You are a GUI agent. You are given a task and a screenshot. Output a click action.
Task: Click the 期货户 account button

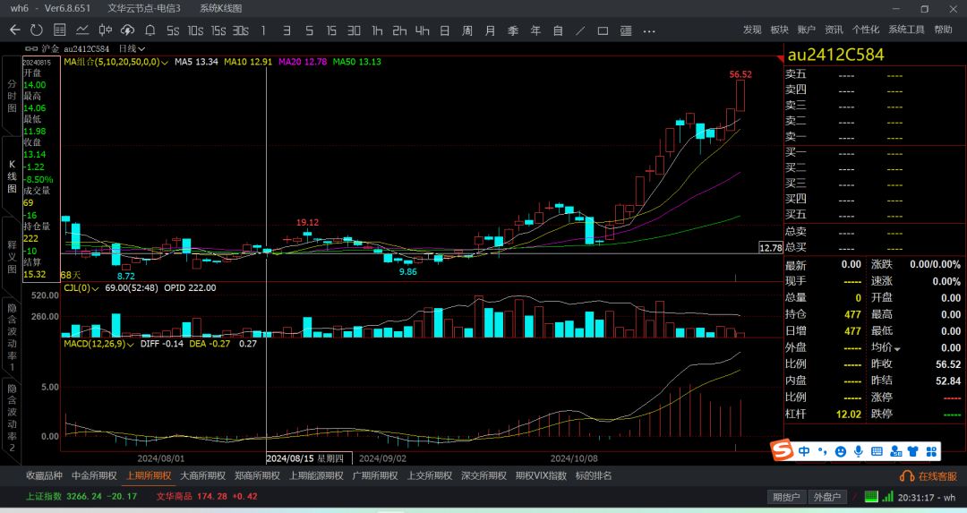pyautogui.click(x=785, y=497)
